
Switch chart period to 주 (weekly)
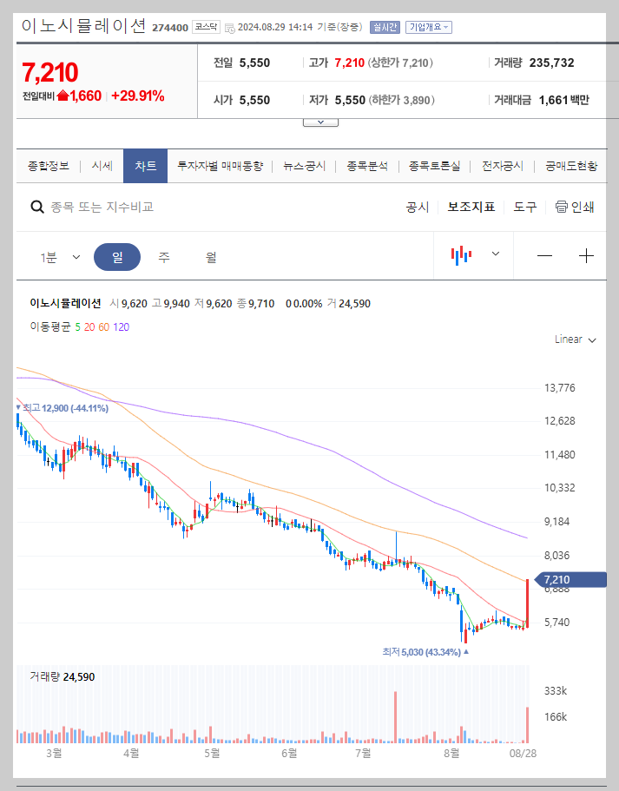click(x=162, y=255)
